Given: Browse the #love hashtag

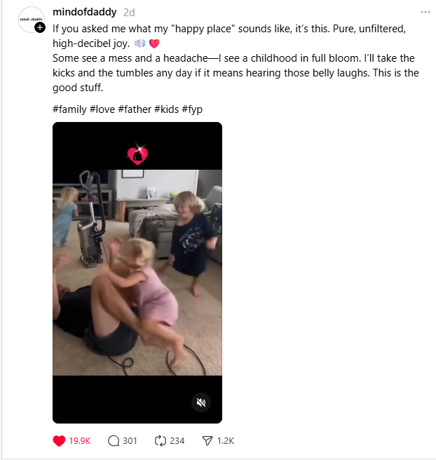Looking at the screenshot, I should pyautogui.click(x=102, y=109).
